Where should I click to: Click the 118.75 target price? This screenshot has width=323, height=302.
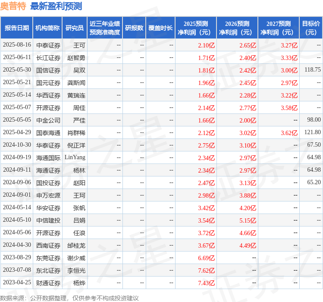pyautogui.click(x=313, y=70)
